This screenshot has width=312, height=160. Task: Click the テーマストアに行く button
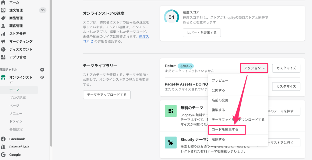pos(284,143)
